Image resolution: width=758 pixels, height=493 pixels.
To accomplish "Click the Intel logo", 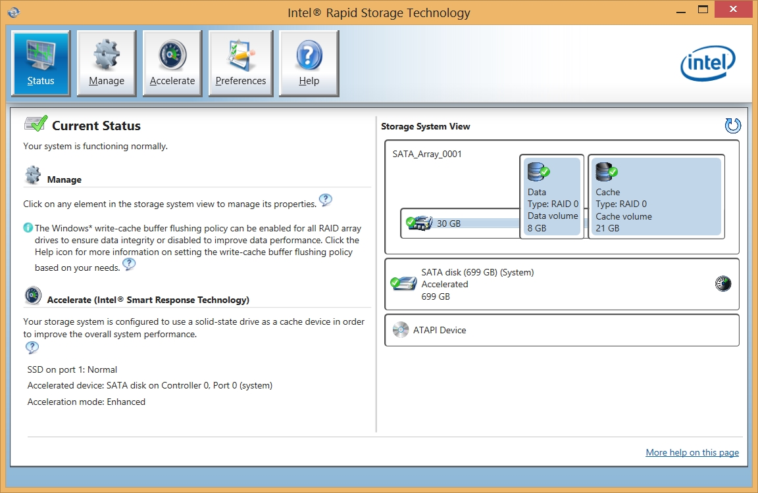I will [707, 64].
